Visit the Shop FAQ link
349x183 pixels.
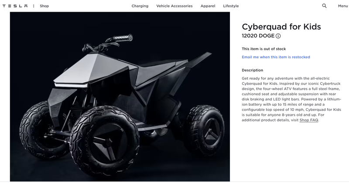click(x=309, y=120)
